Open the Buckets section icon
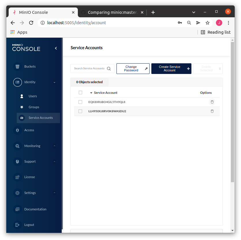241x240 pixels. click(x=17, y=66)
